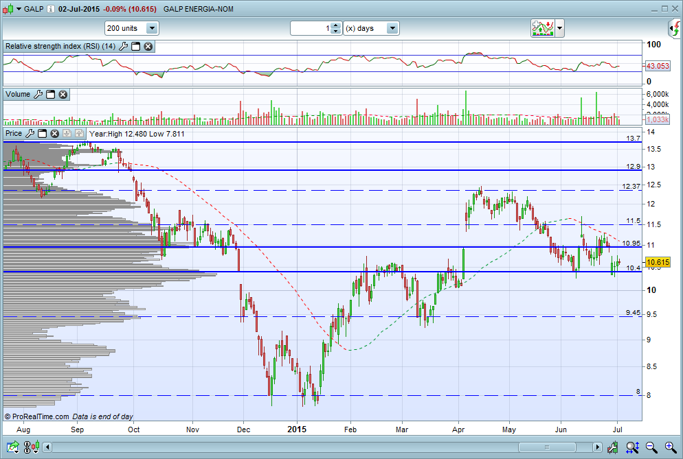
Task: Click the Relative strength index (RSI) (14) label
Action: (60, 46)
